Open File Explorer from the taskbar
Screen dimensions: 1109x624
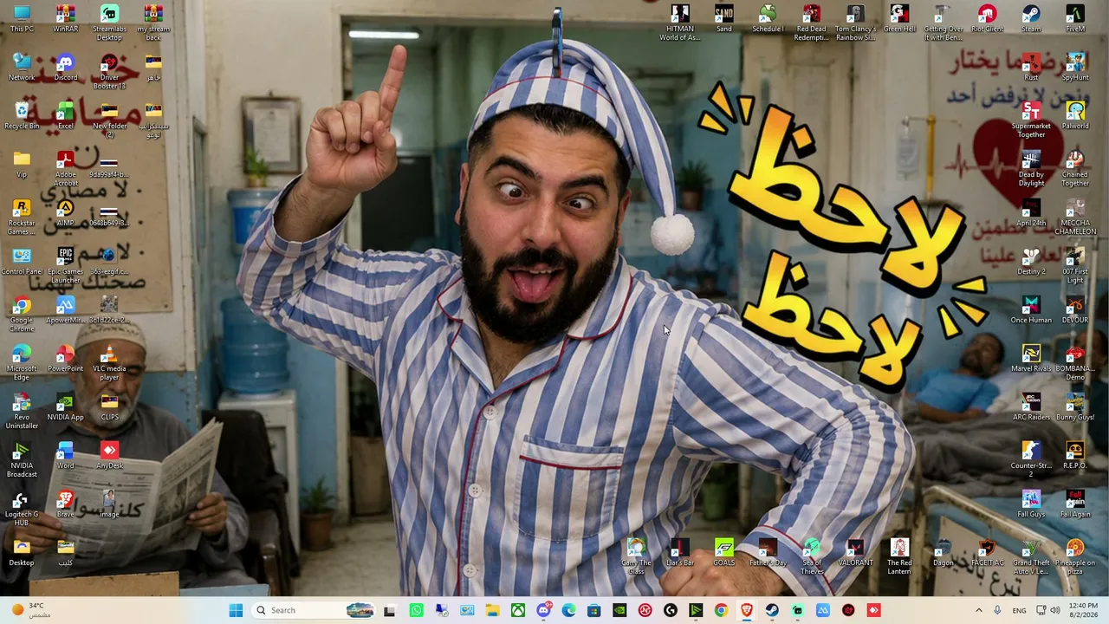pyautogui.click(x=492, y=610)
